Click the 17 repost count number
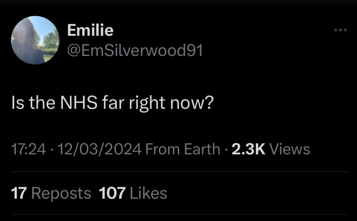The width and height of the screenshot is (357, 221). (19, 193)
